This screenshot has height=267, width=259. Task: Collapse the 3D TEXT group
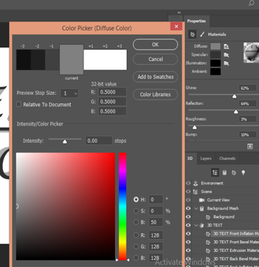pyautogui.click(x=196, y=225)
